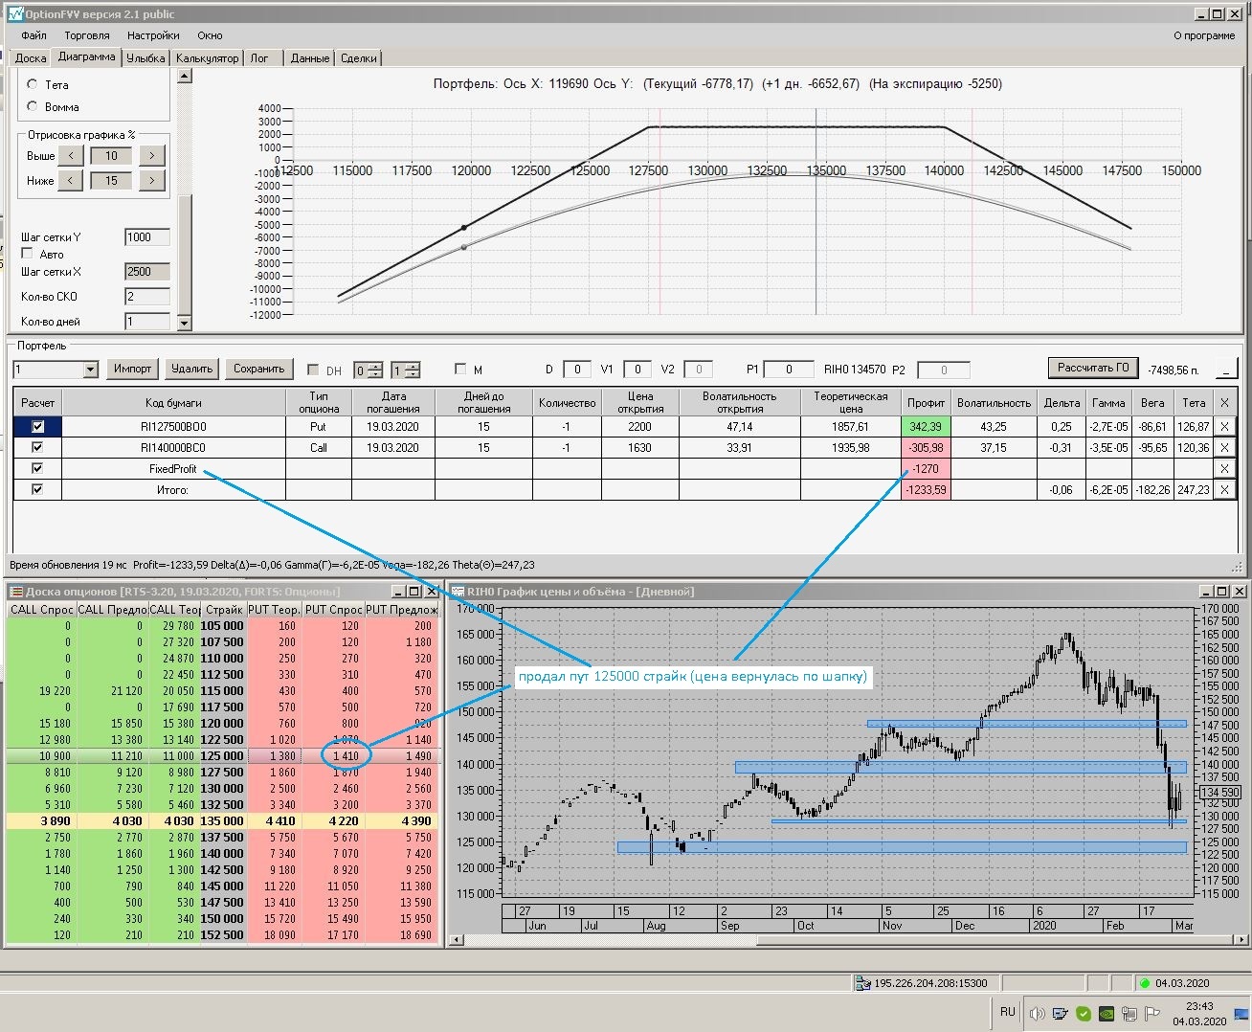
Task: Click the first DH spinner showing 0
Action: pyautogui.click(x=369, y=370)
